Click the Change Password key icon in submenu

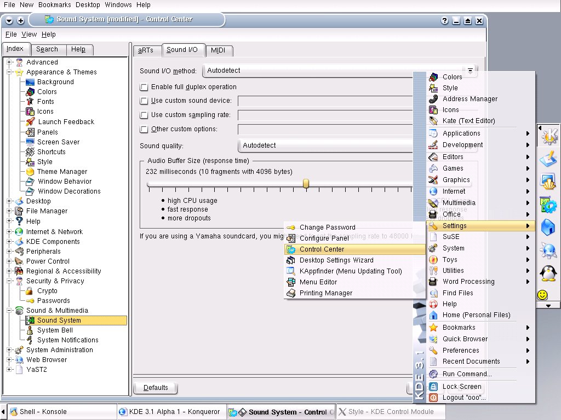coord(291,227)
